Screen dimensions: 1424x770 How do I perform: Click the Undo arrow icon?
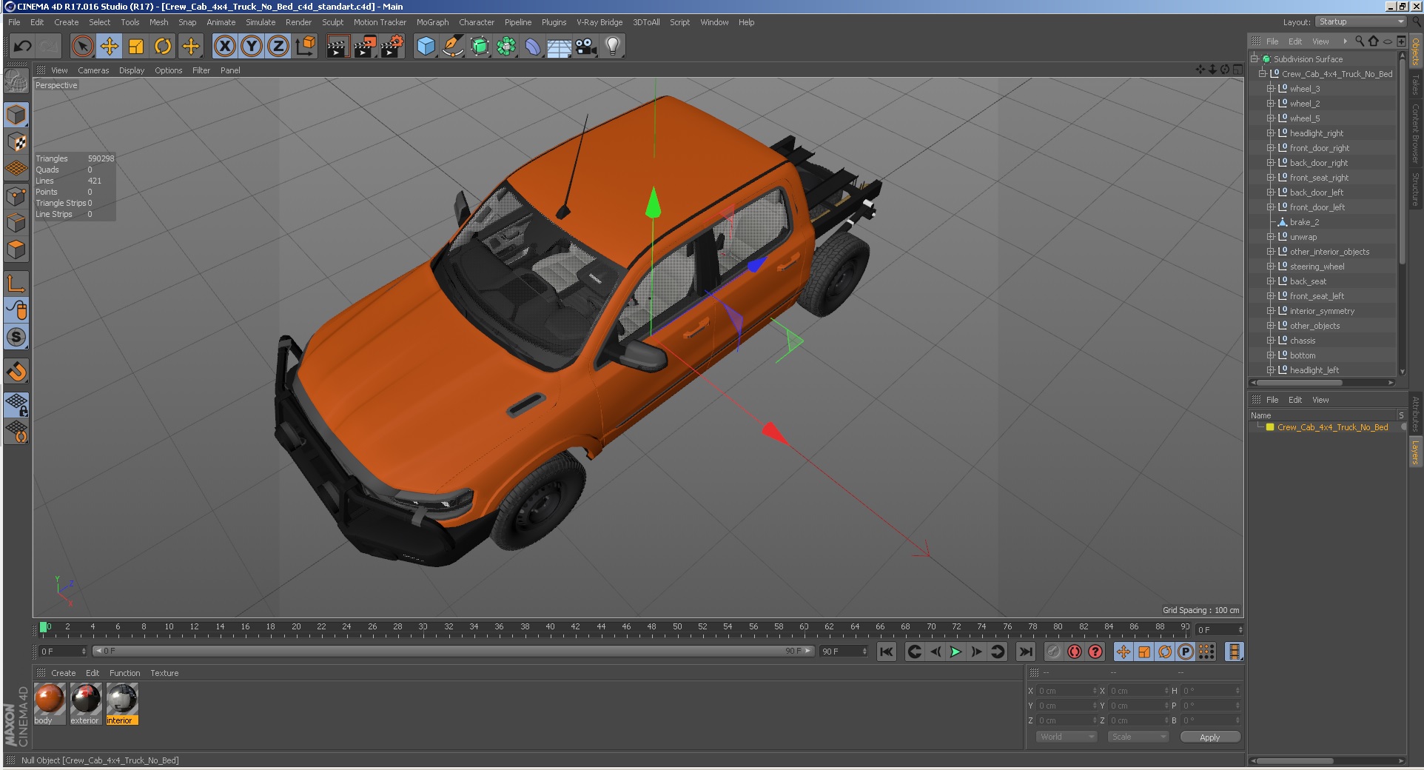pyautogui.click(x=22, y=47)
